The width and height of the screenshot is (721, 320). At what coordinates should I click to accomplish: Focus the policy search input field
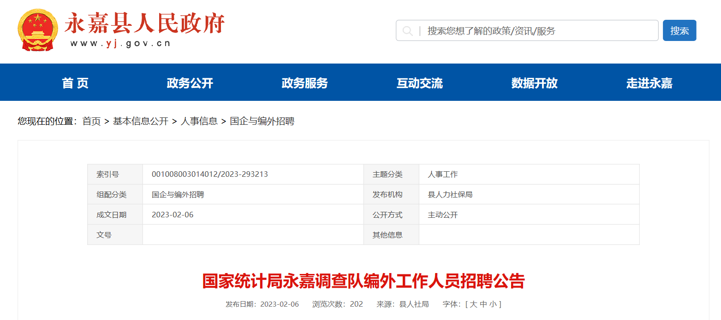(527, 30)
